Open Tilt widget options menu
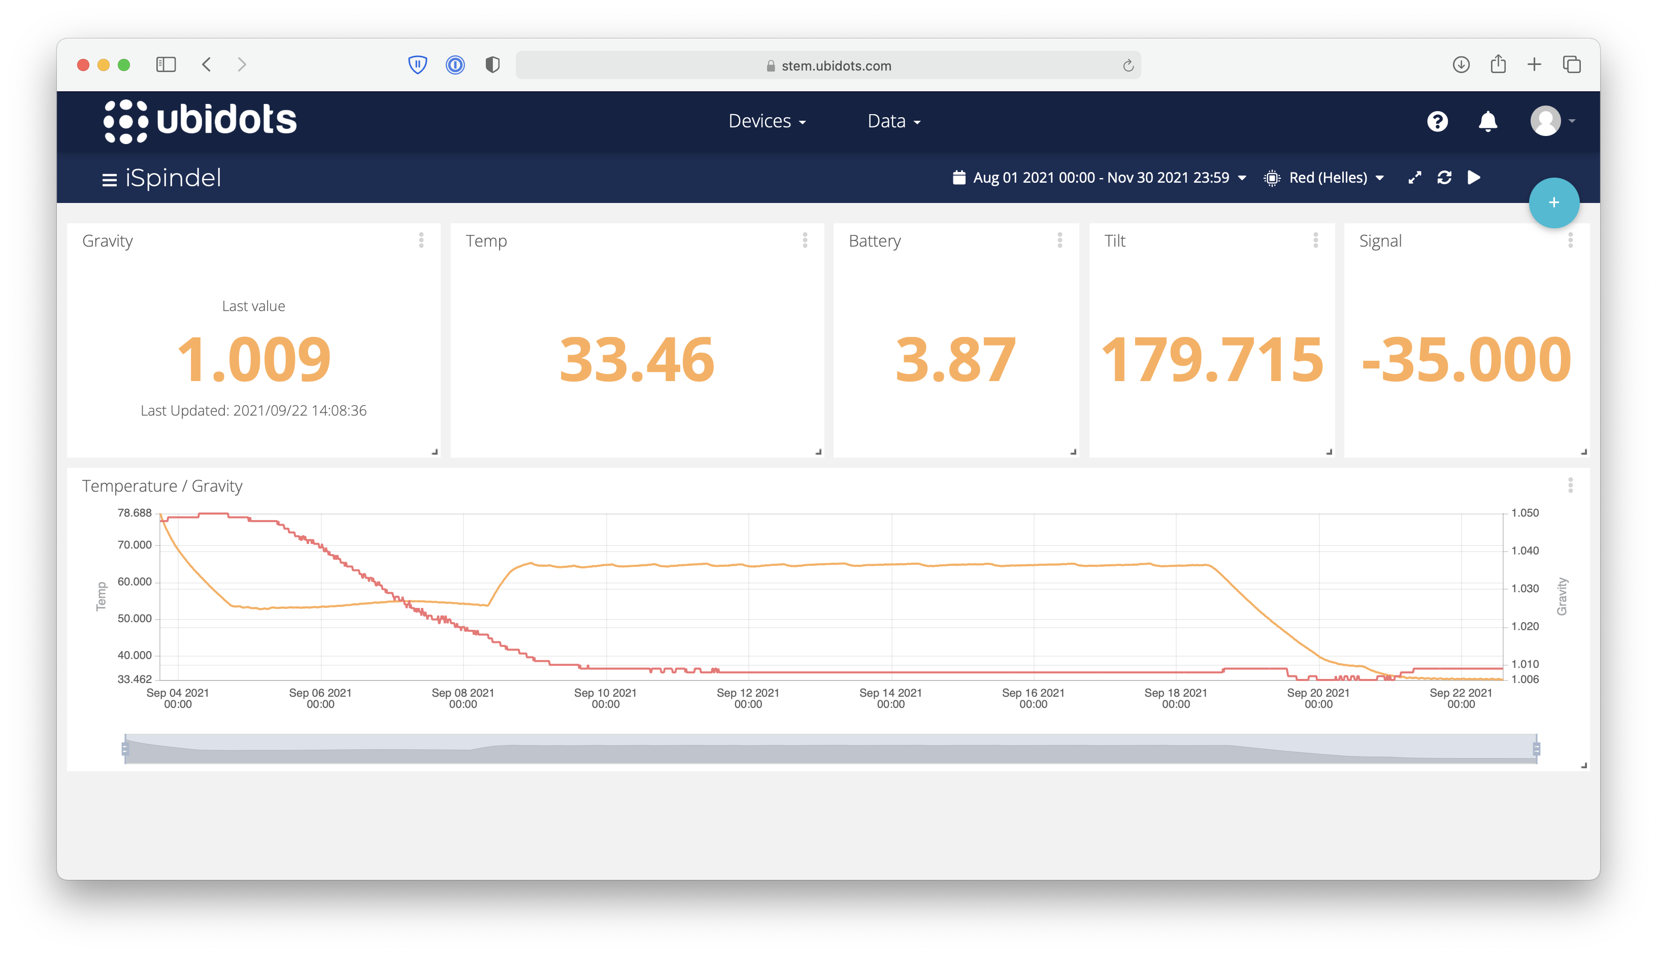 [x=1315, y=241]
